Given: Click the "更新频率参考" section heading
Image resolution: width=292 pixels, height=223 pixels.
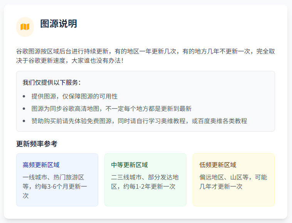Looking at the screenshot, I should click(x=37, y=144).
